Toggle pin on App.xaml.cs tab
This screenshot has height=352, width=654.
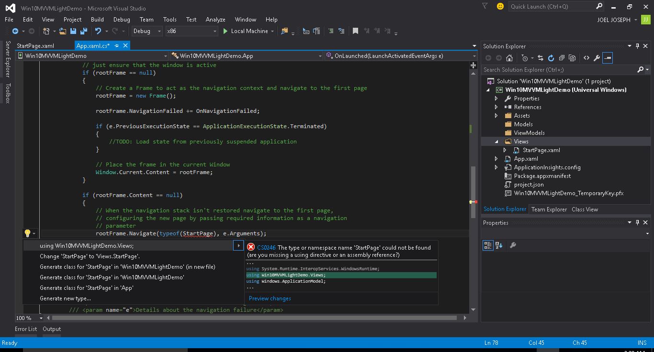[x=116, y=45]
